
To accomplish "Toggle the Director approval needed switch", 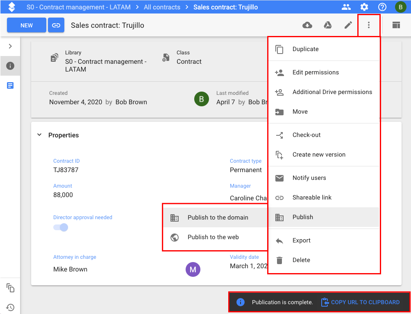I will pos(61,227).
